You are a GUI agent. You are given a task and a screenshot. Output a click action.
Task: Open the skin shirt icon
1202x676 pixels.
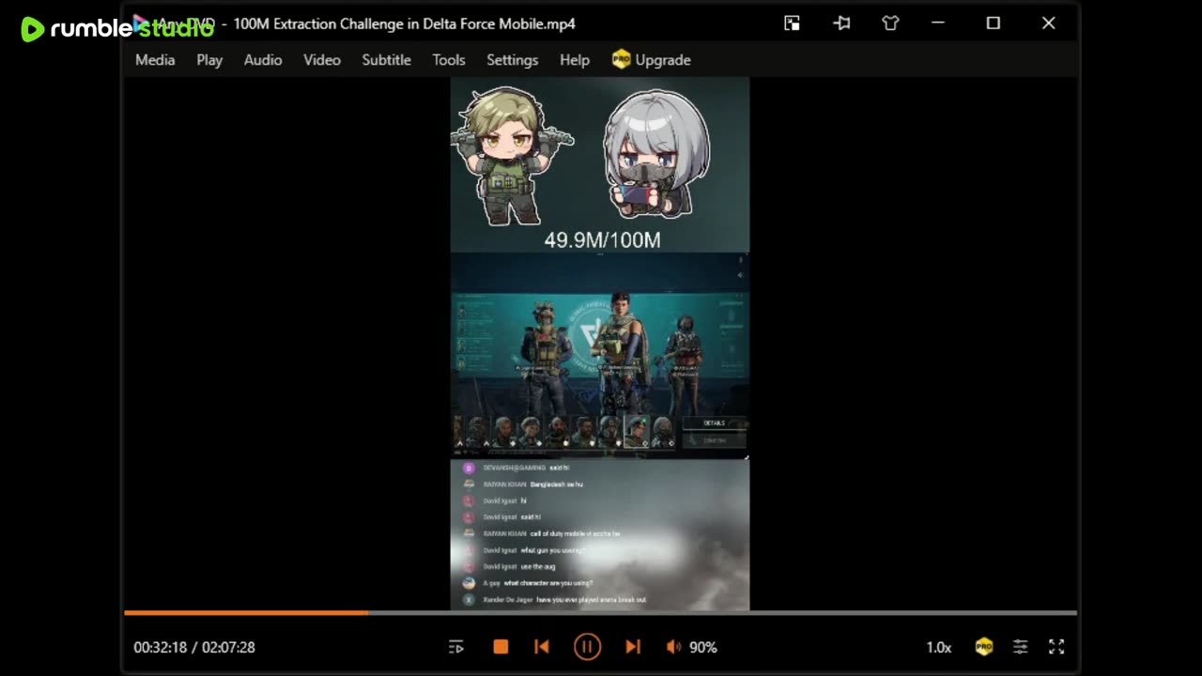pyautogui.click(x=890, y=23)
